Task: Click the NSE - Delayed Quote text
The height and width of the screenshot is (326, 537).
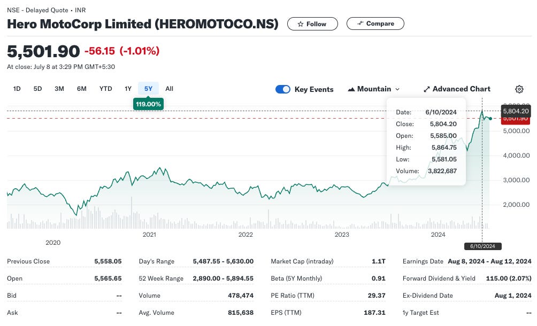Action: coord(37,10)
